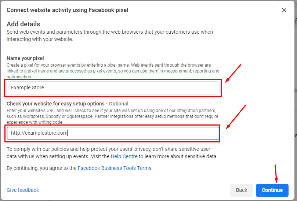Click the 'Add details' heading

[23, 24]
